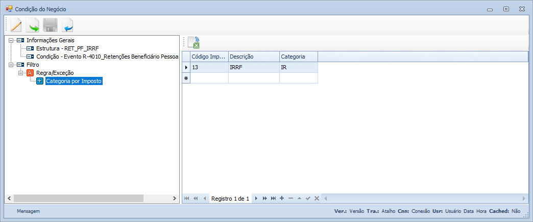Collapse the Filtro tree node
Image resolution: width=533 pixels, height=222 pixels.
[x=11, y=65]
